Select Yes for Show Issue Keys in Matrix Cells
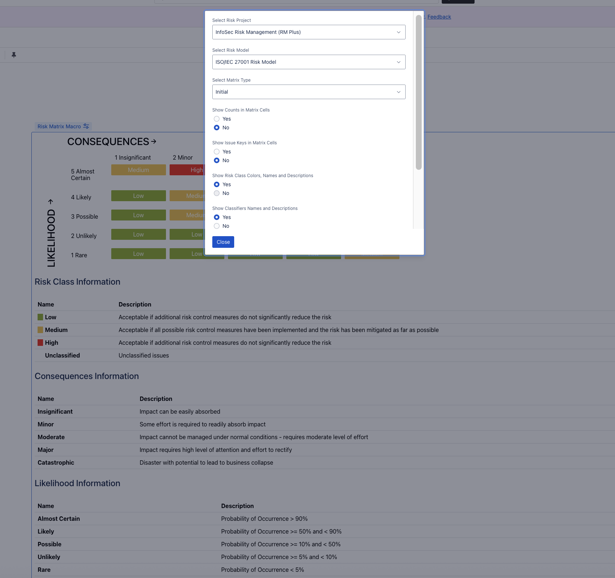Viewport: 615px width, 578px height. [x=217, y=152]
